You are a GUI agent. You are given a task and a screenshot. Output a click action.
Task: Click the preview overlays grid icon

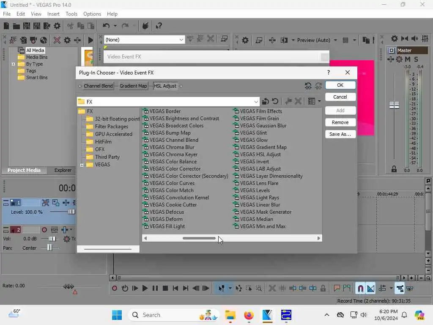(345, 40)
